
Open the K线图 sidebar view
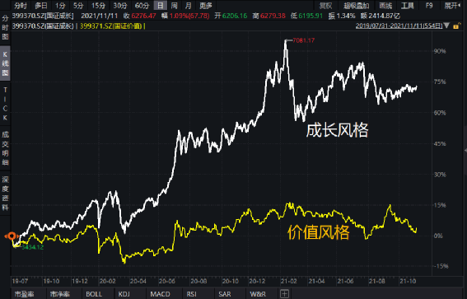coord(5,63)
